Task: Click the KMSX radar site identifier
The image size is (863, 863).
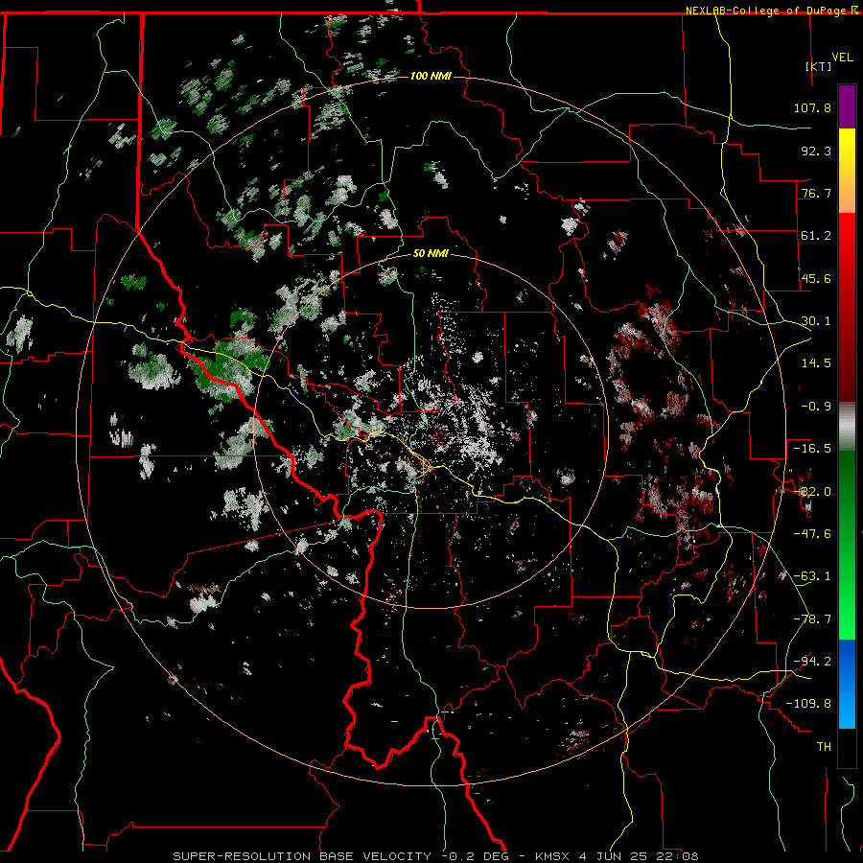Action: click(x=553, y=856)
